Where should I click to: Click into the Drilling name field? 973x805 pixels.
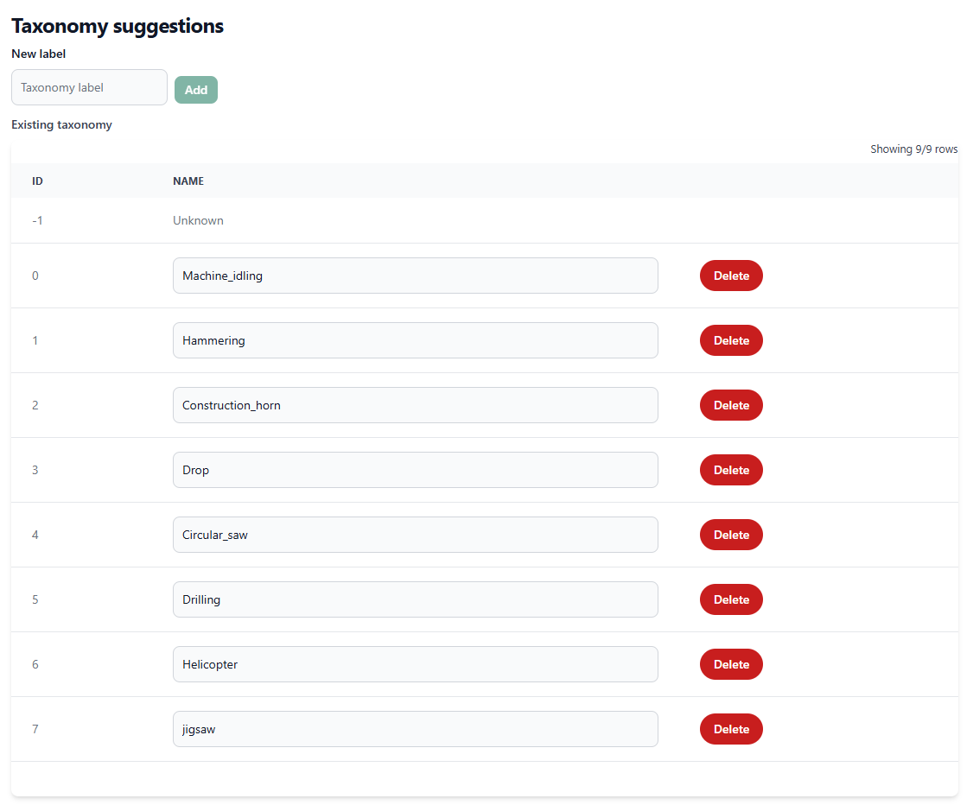pos(415,599)
